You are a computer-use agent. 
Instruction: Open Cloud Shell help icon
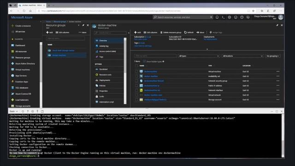[28, 111]
